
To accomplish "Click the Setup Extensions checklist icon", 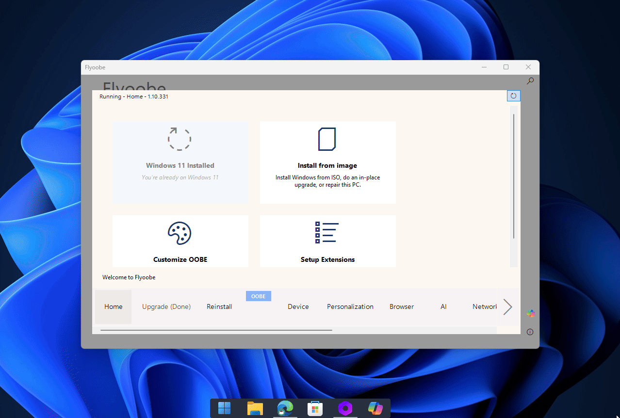I will coord(327,233).
